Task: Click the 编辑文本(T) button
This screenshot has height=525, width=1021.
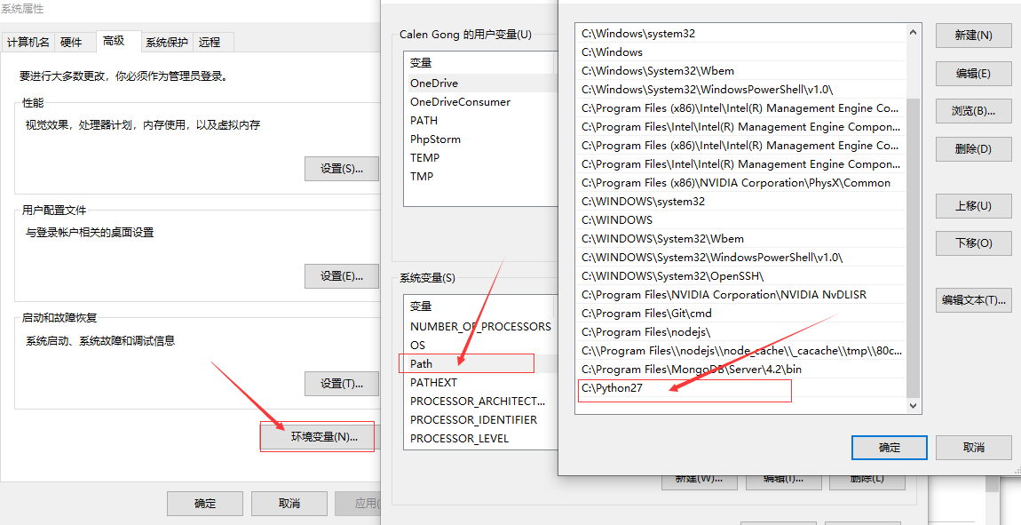Action: 972,299
